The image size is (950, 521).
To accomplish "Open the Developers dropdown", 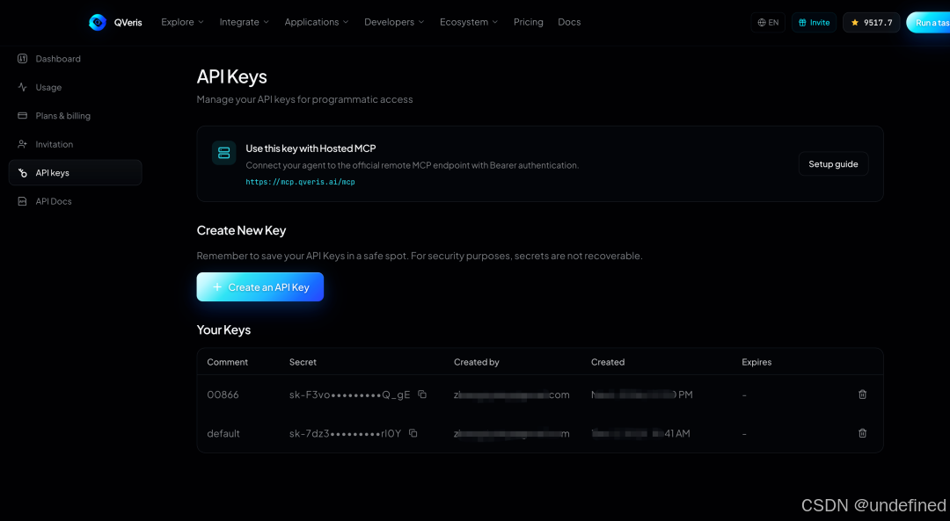I will coord(394,22).
